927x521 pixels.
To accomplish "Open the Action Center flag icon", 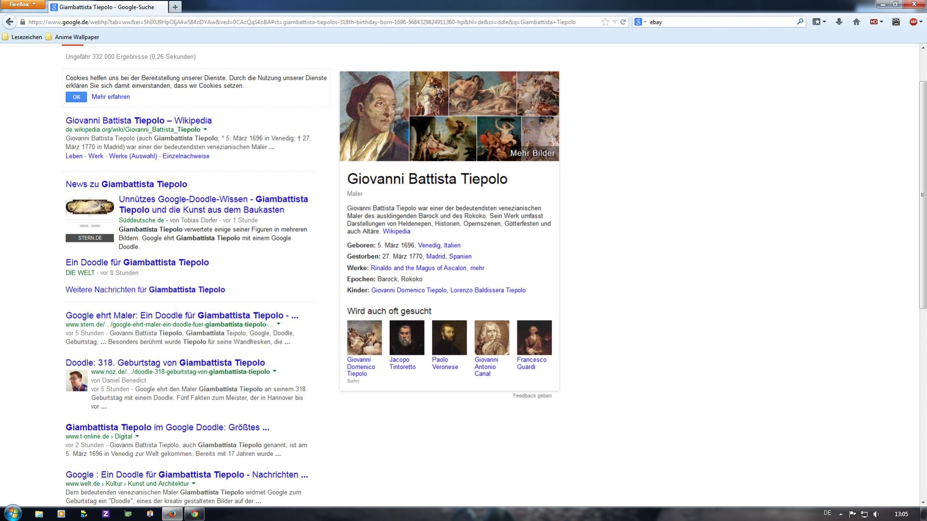I will (x=852, y=514).
